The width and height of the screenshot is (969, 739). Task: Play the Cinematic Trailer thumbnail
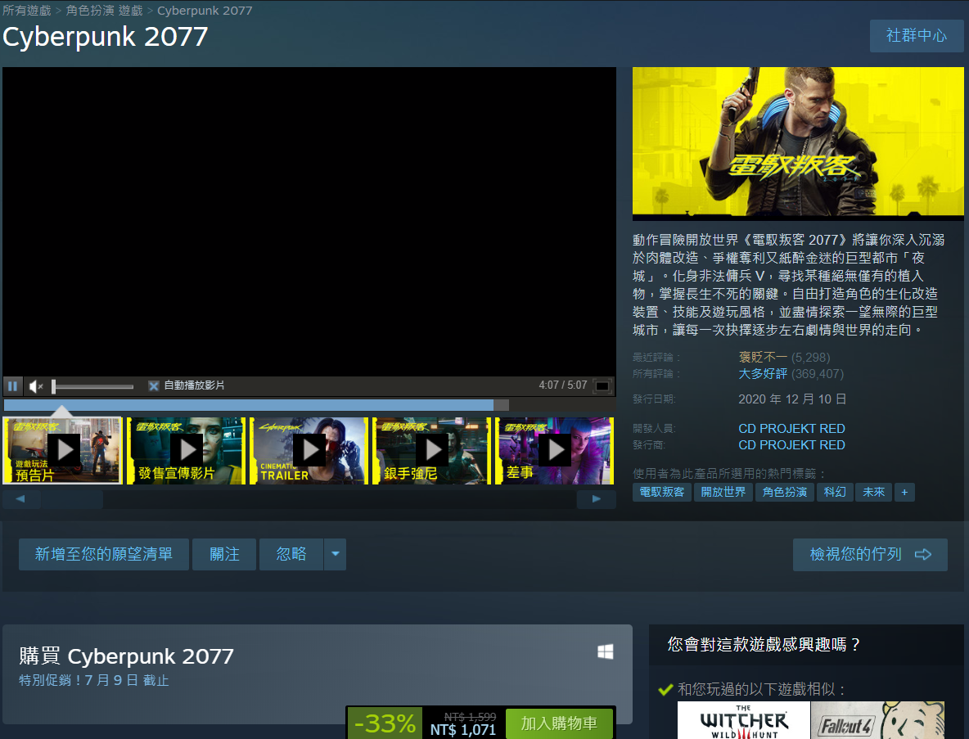pyautogui.click(x=309, y=450)
